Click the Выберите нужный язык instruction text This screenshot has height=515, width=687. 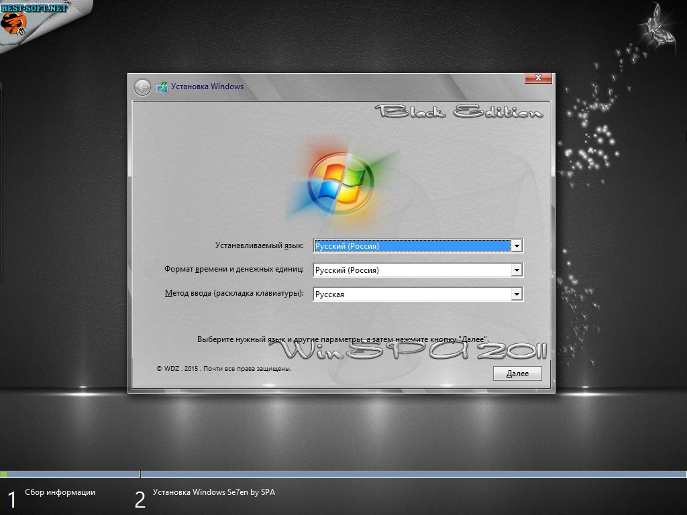pos(343,339)
